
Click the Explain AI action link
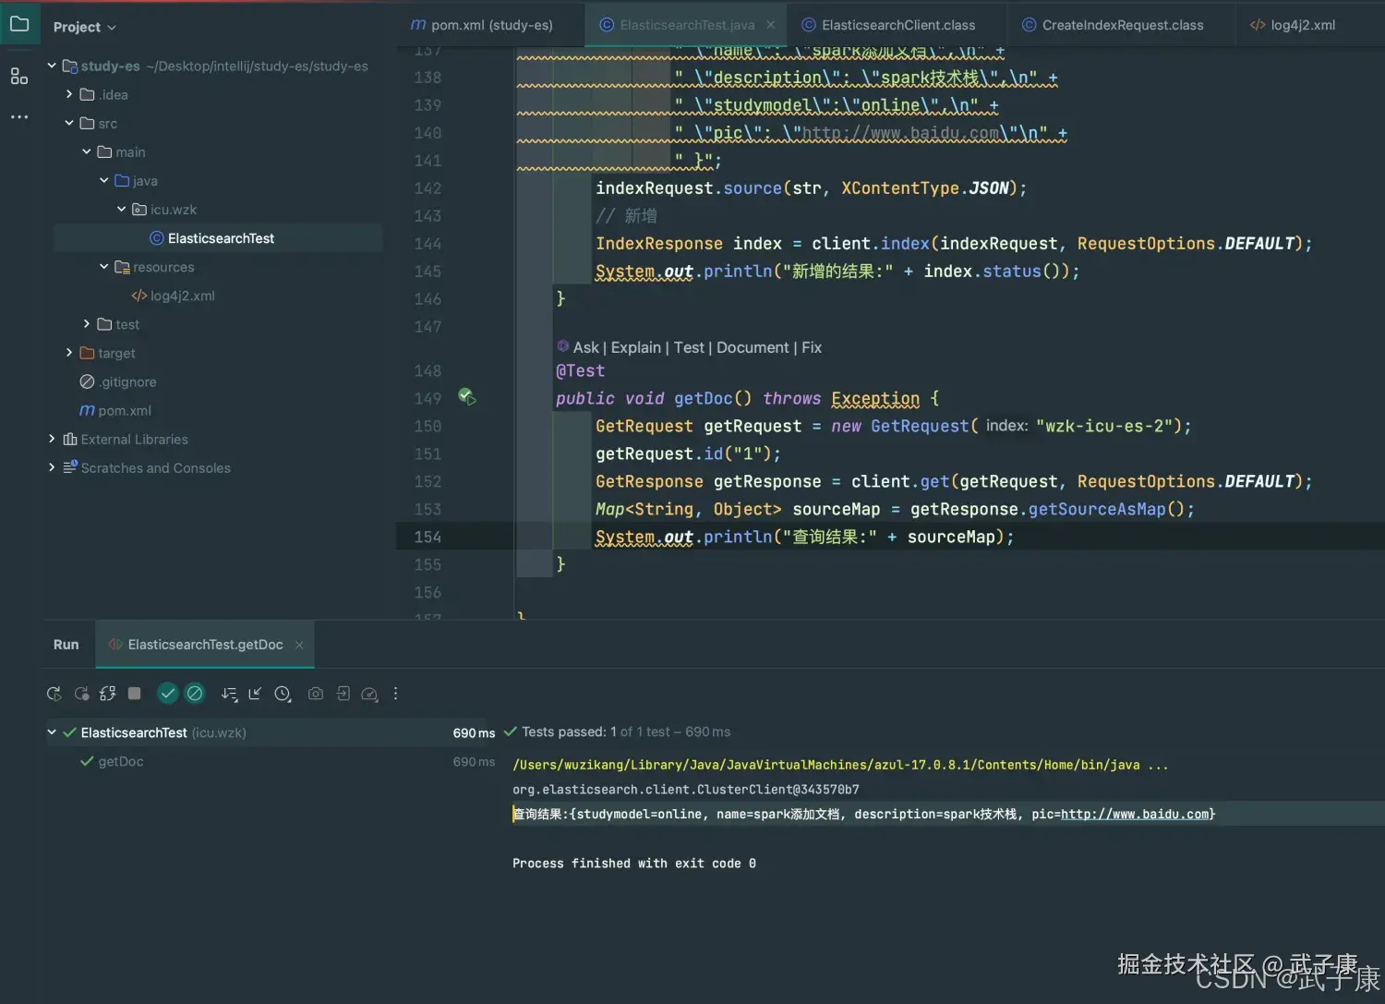coord(635,347)
